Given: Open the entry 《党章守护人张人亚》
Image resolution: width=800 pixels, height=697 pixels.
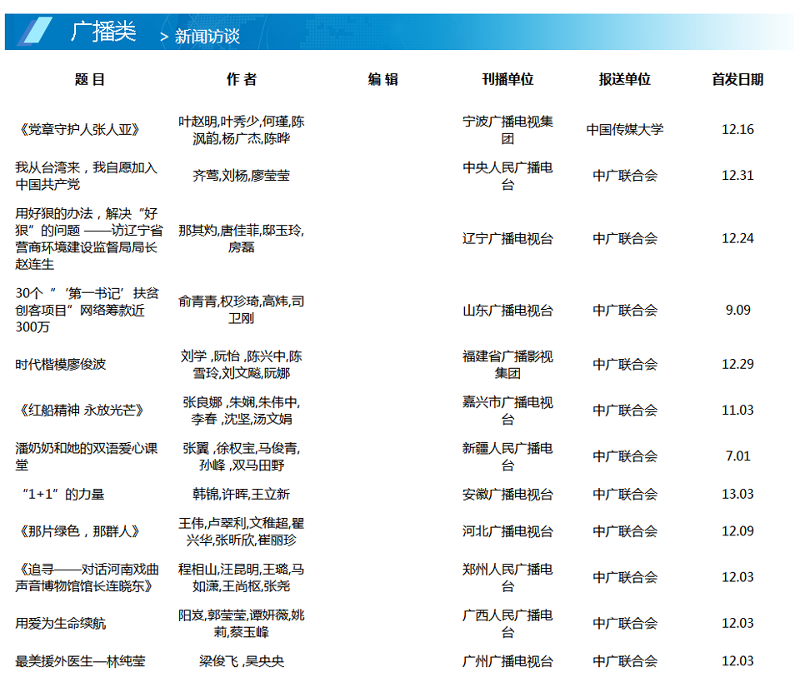Looking at the screenshot, I should tap(77, 130).
